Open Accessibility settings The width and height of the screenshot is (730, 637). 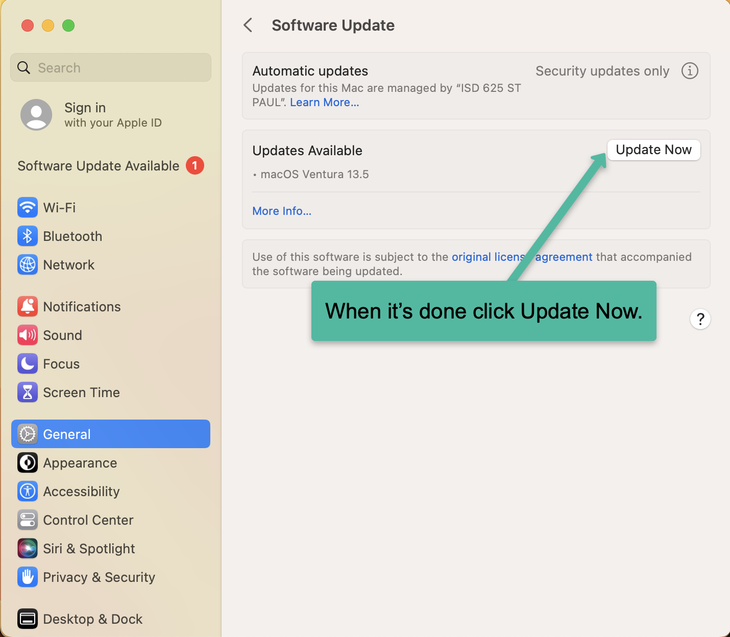[x=111, y=491]
